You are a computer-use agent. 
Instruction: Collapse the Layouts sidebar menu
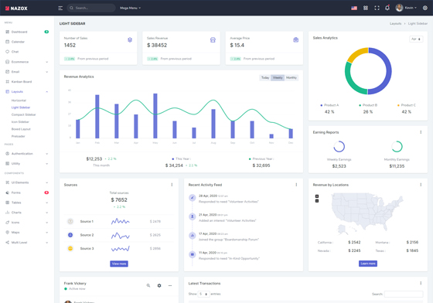pos(27,92)
